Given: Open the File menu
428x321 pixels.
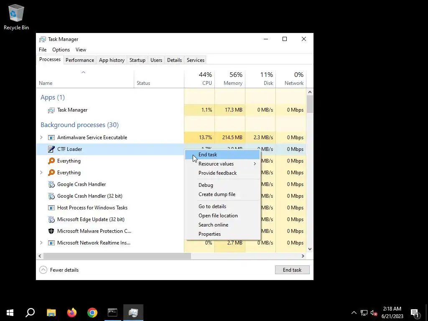Looking at the screenshot, I should [x=43, y=50].
